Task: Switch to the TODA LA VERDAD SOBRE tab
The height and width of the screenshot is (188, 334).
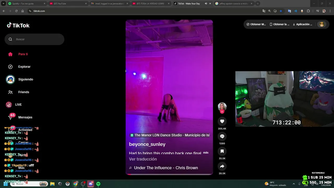Action: (x=151, y=4)
